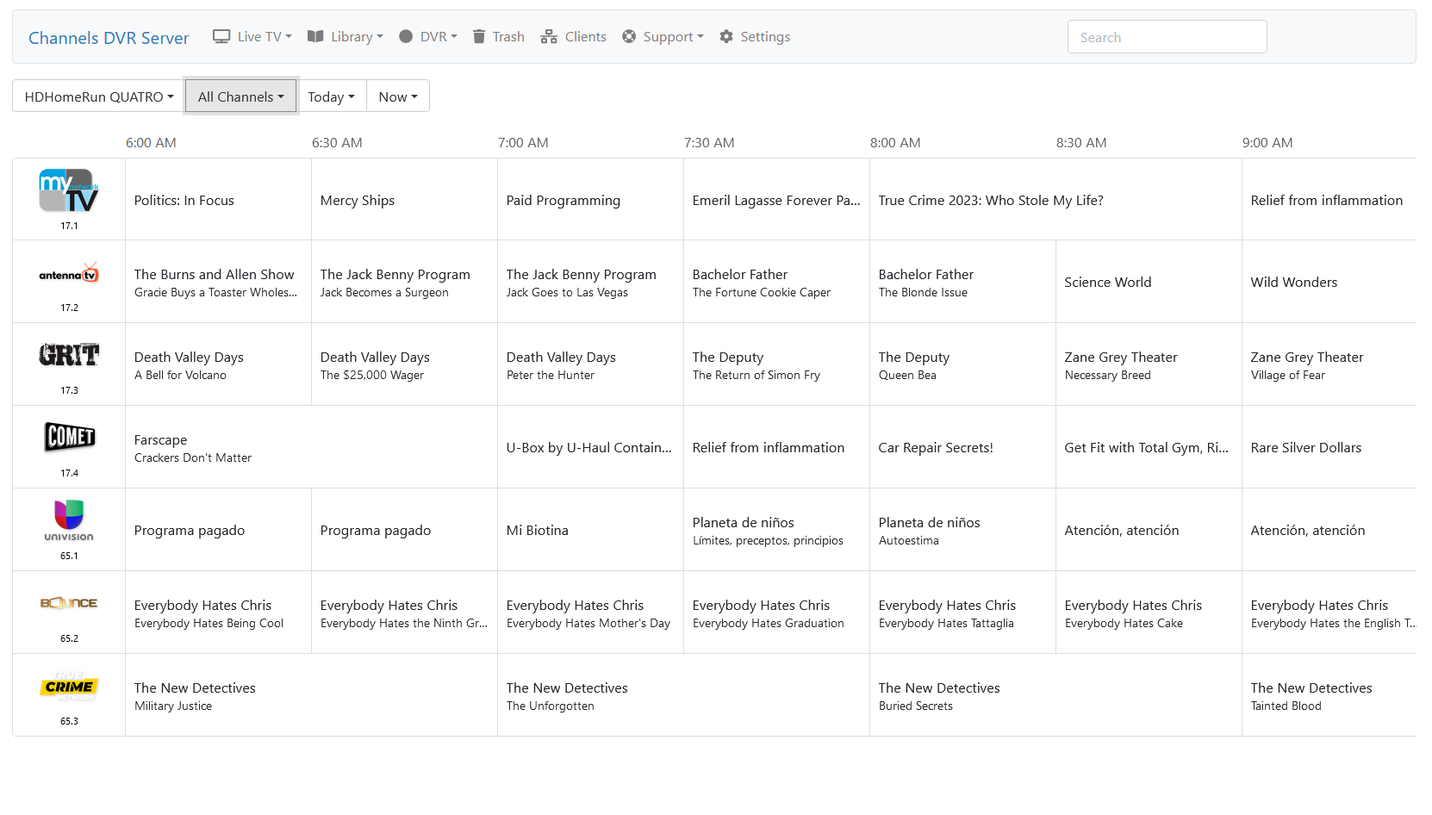Click inside the Search field
This screenshot has width=1432, height=815.
pyautogui.click(x=1167, y=37)
